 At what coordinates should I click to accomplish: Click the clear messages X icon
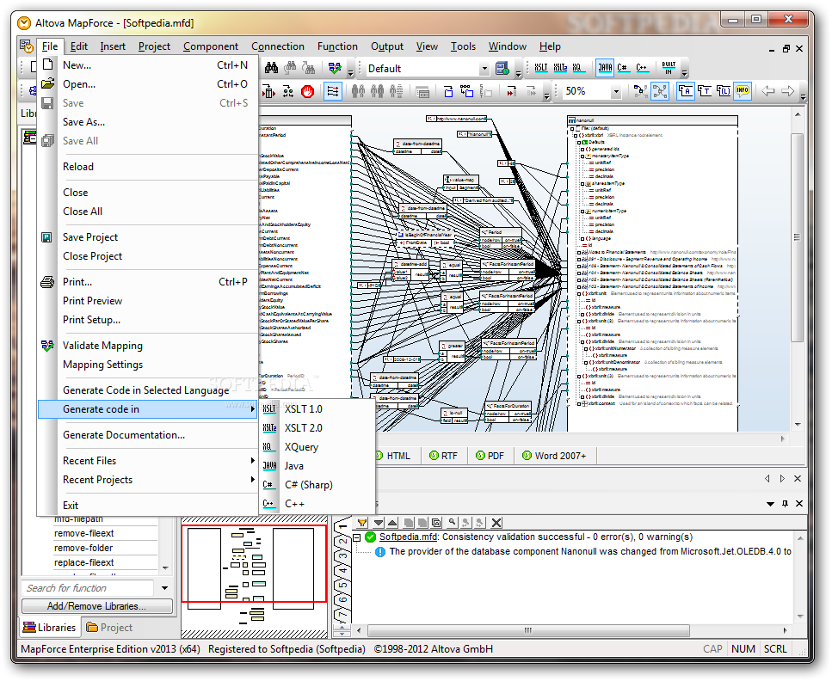(496, 523)
